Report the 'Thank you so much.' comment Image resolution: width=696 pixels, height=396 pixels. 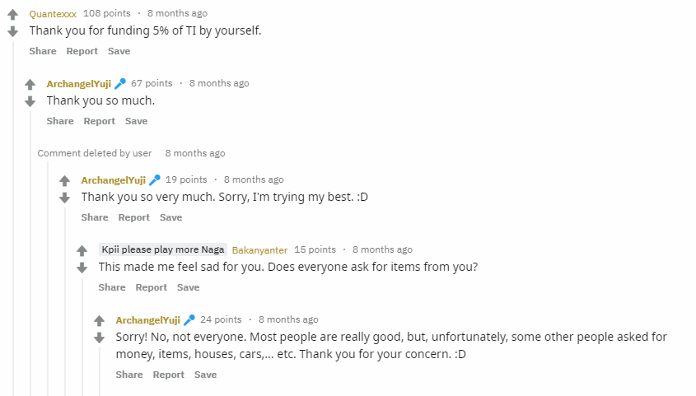coord(100,121)
